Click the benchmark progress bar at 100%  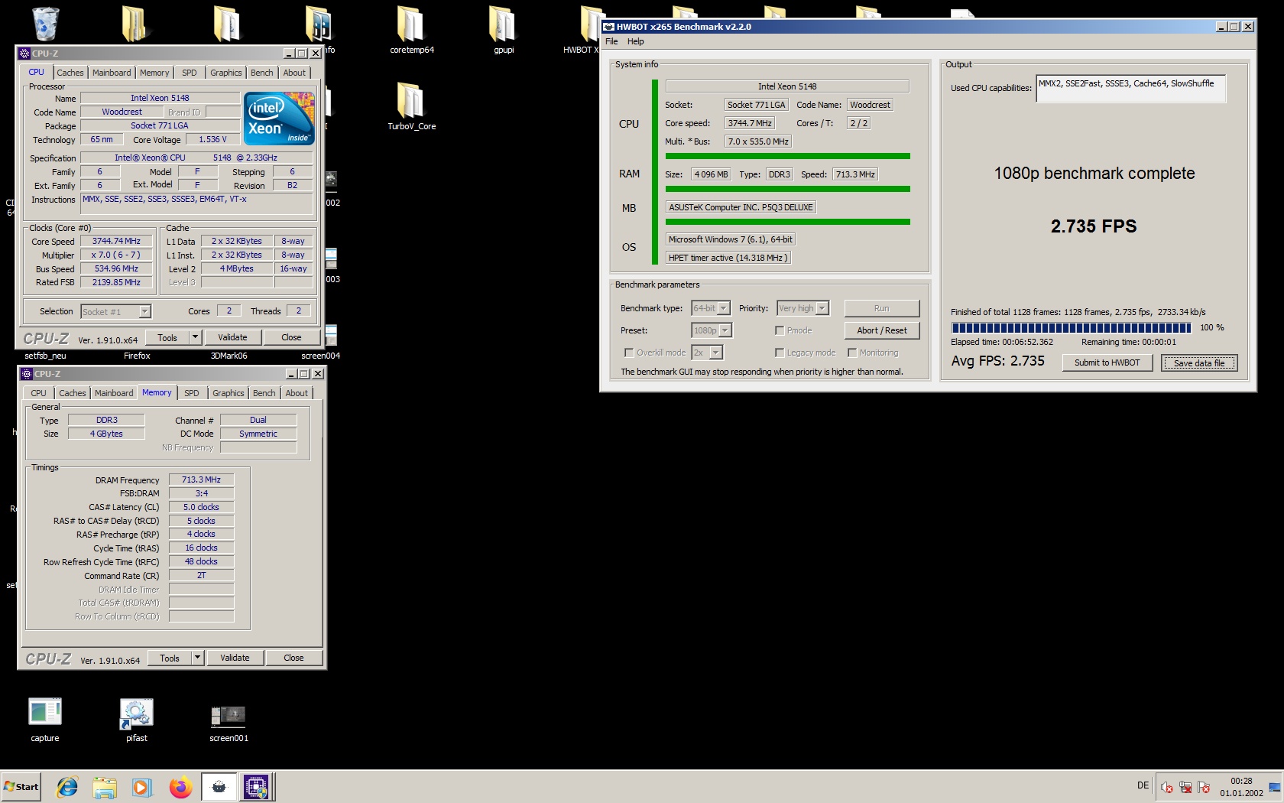tap(1071, 328)
